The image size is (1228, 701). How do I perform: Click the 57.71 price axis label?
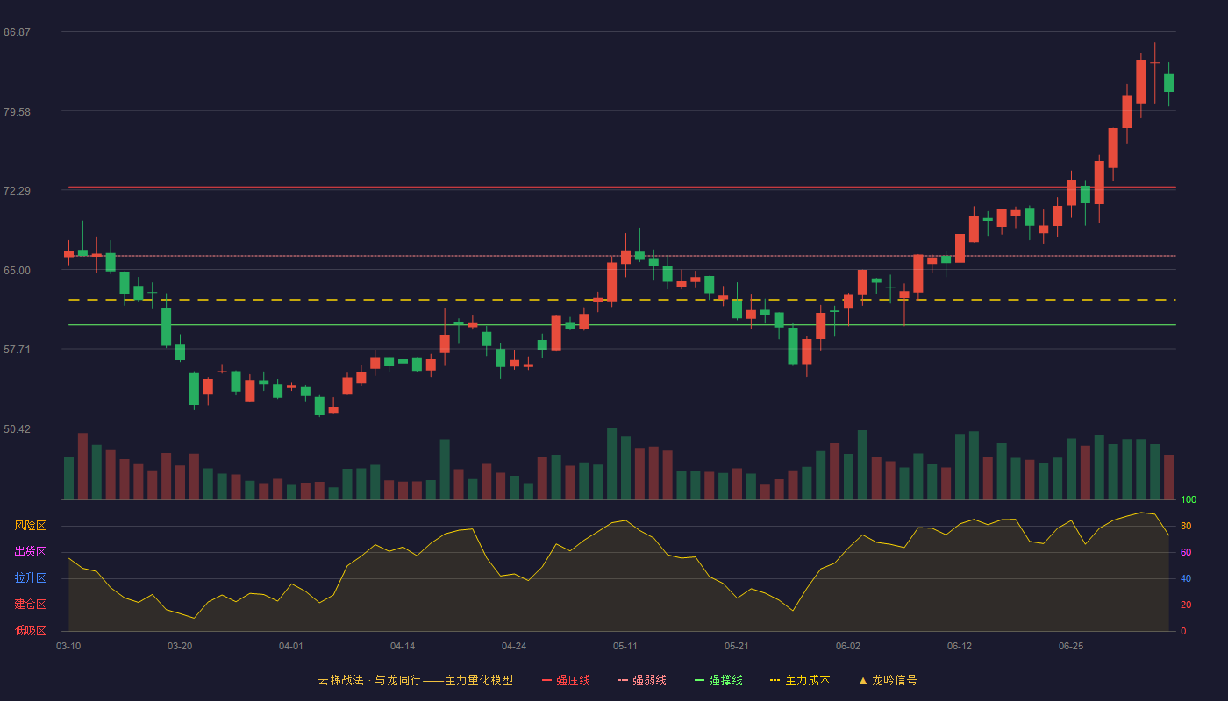click(17, 350)
